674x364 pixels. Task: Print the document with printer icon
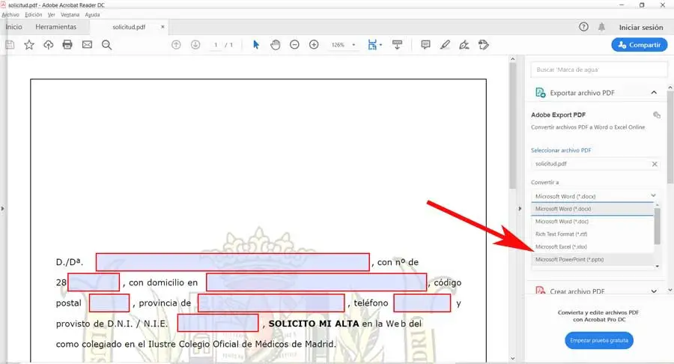(67, 45)
